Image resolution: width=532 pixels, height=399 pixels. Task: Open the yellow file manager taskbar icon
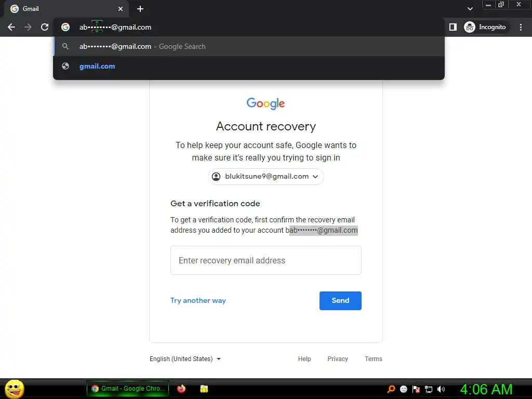tap(204, 389)
